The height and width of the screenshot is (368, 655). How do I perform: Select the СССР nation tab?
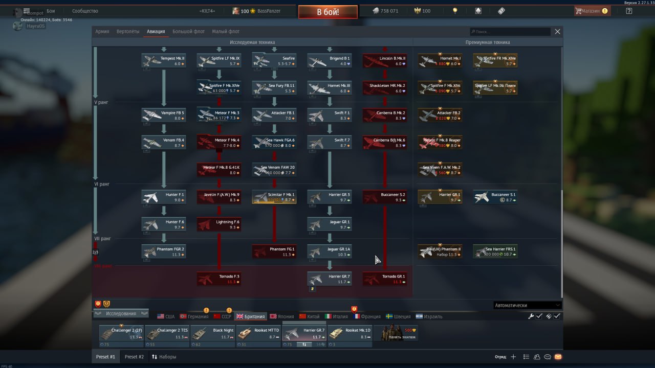click(x=223, y=316)
